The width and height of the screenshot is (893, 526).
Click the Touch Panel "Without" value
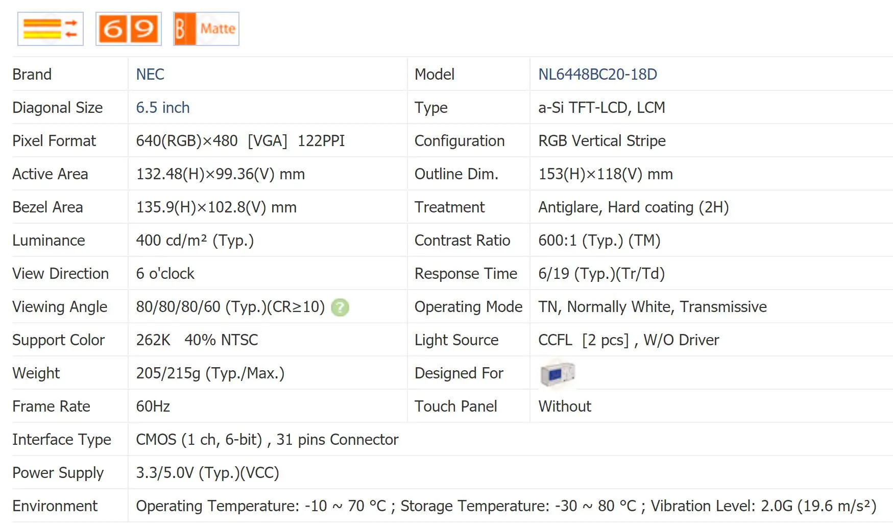tap(565, 407)
